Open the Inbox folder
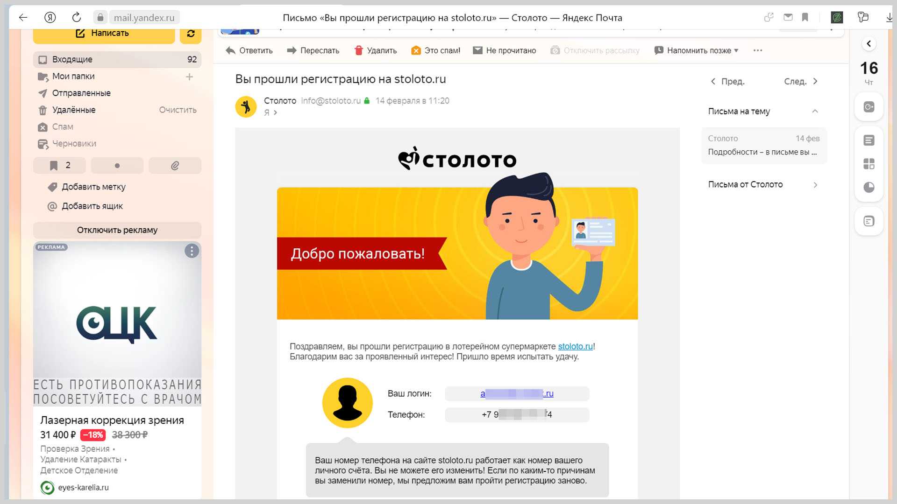 click(x=72, y=59)
